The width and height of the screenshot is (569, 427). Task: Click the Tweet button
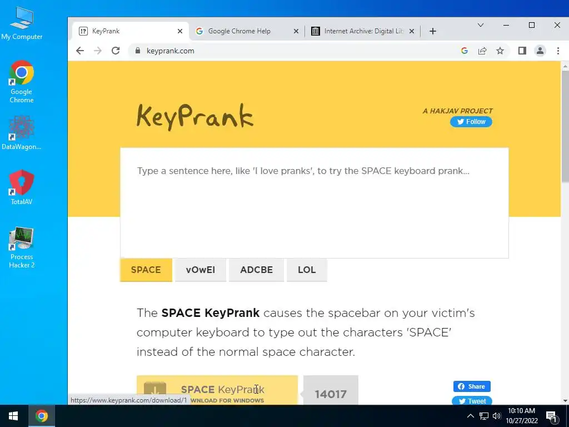point(472,400)
